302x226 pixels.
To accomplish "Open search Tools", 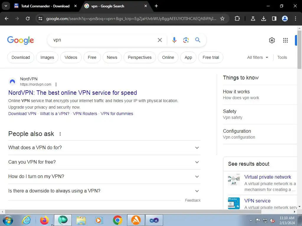I will (282, 57).
